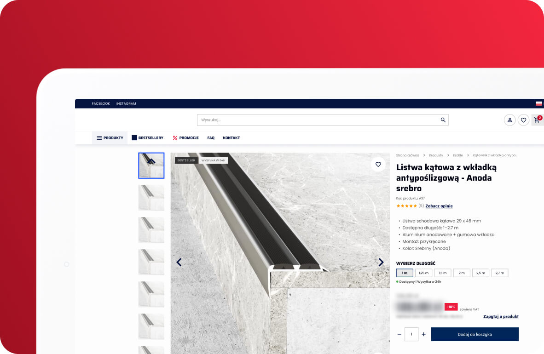
Task: Select the sixth product thumbnail
Action: pos(151,326)
